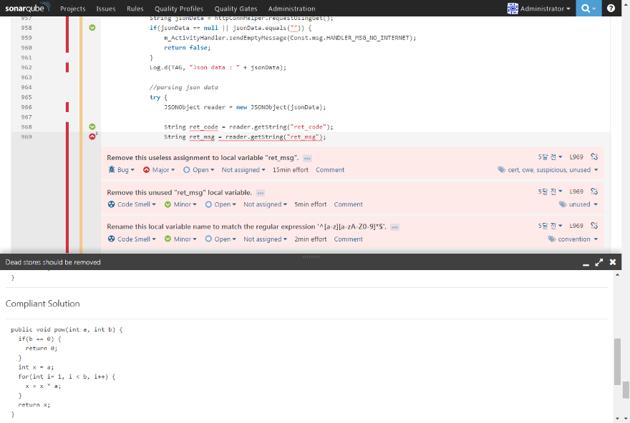Screen dimensions: 630x423
Task: Click the Bug type icon
Action: 111,169
